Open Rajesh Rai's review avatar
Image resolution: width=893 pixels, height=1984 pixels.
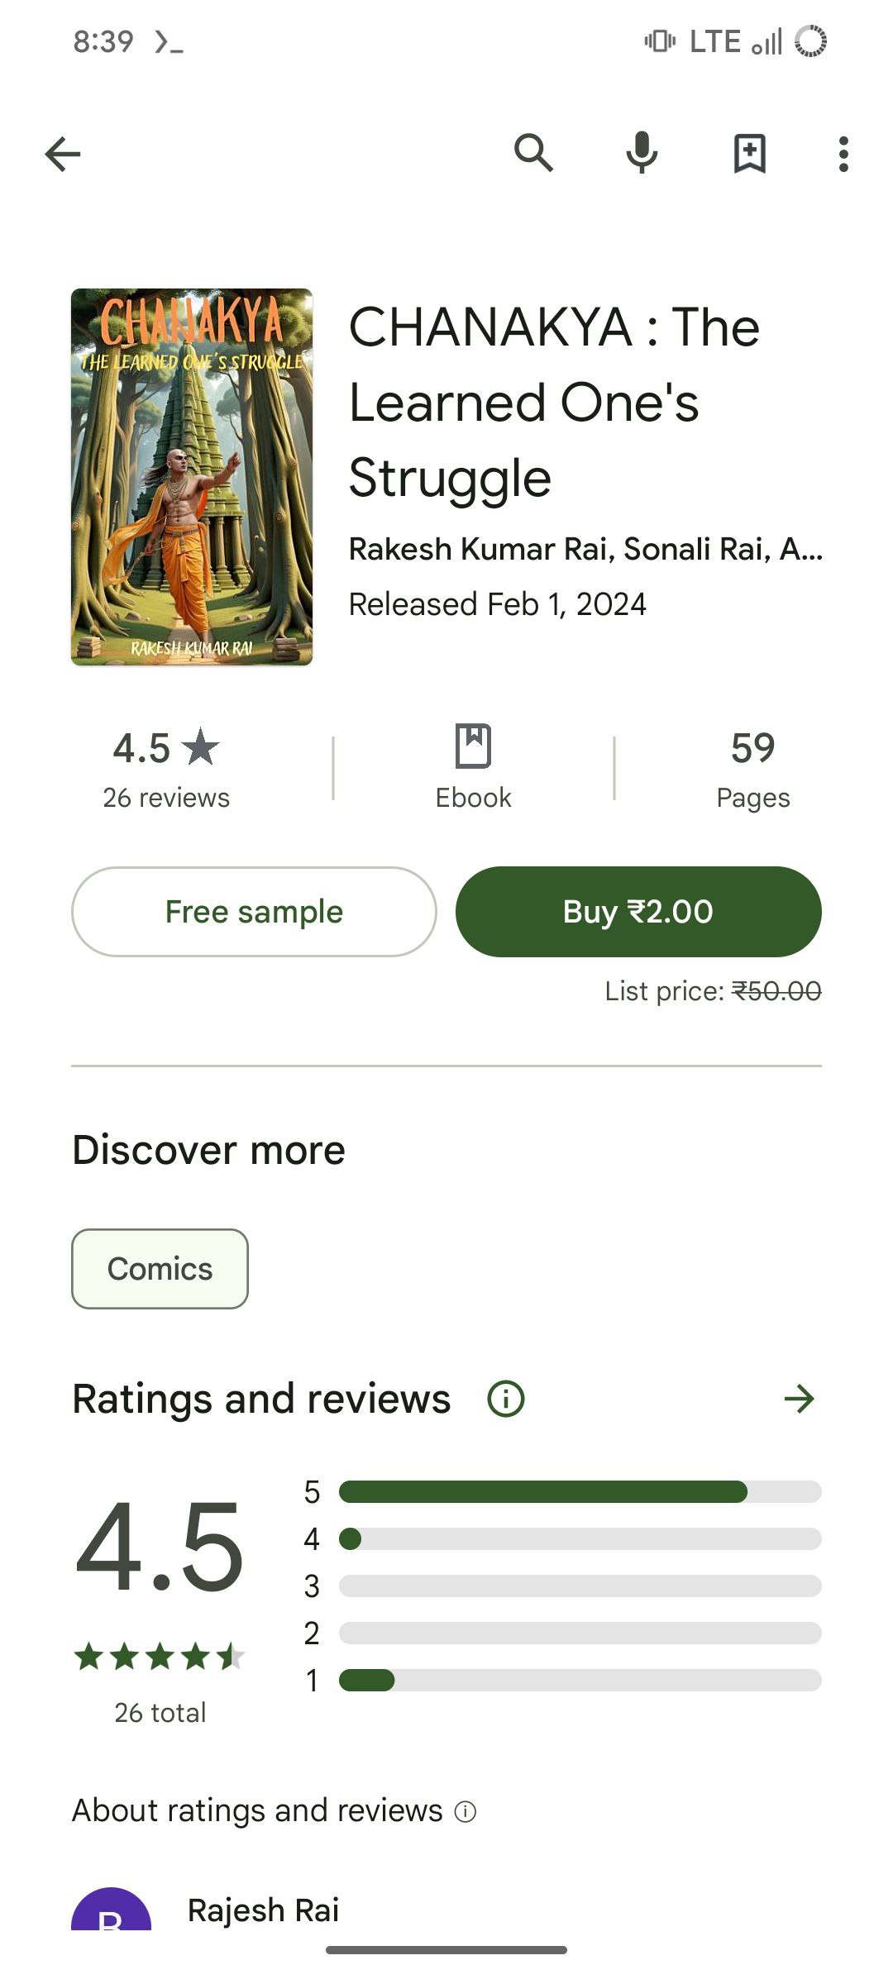coord(112,1910)
